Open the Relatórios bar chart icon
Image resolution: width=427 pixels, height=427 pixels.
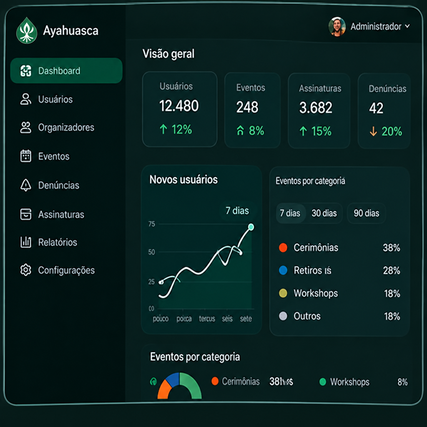25,242
